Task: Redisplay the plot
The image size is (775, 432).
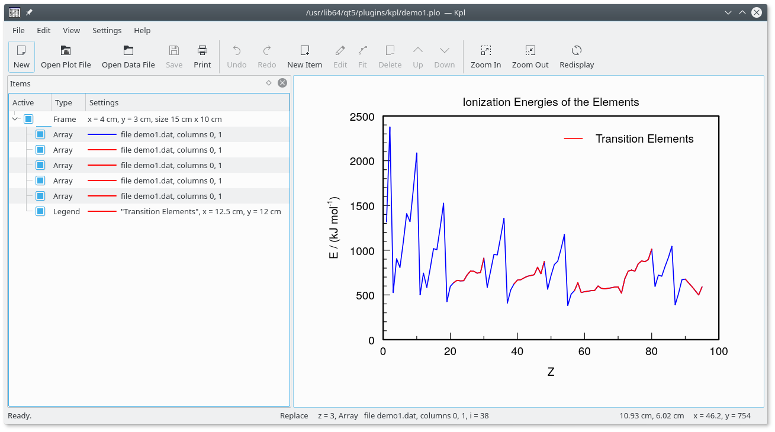Action: [x=577, y=57]
